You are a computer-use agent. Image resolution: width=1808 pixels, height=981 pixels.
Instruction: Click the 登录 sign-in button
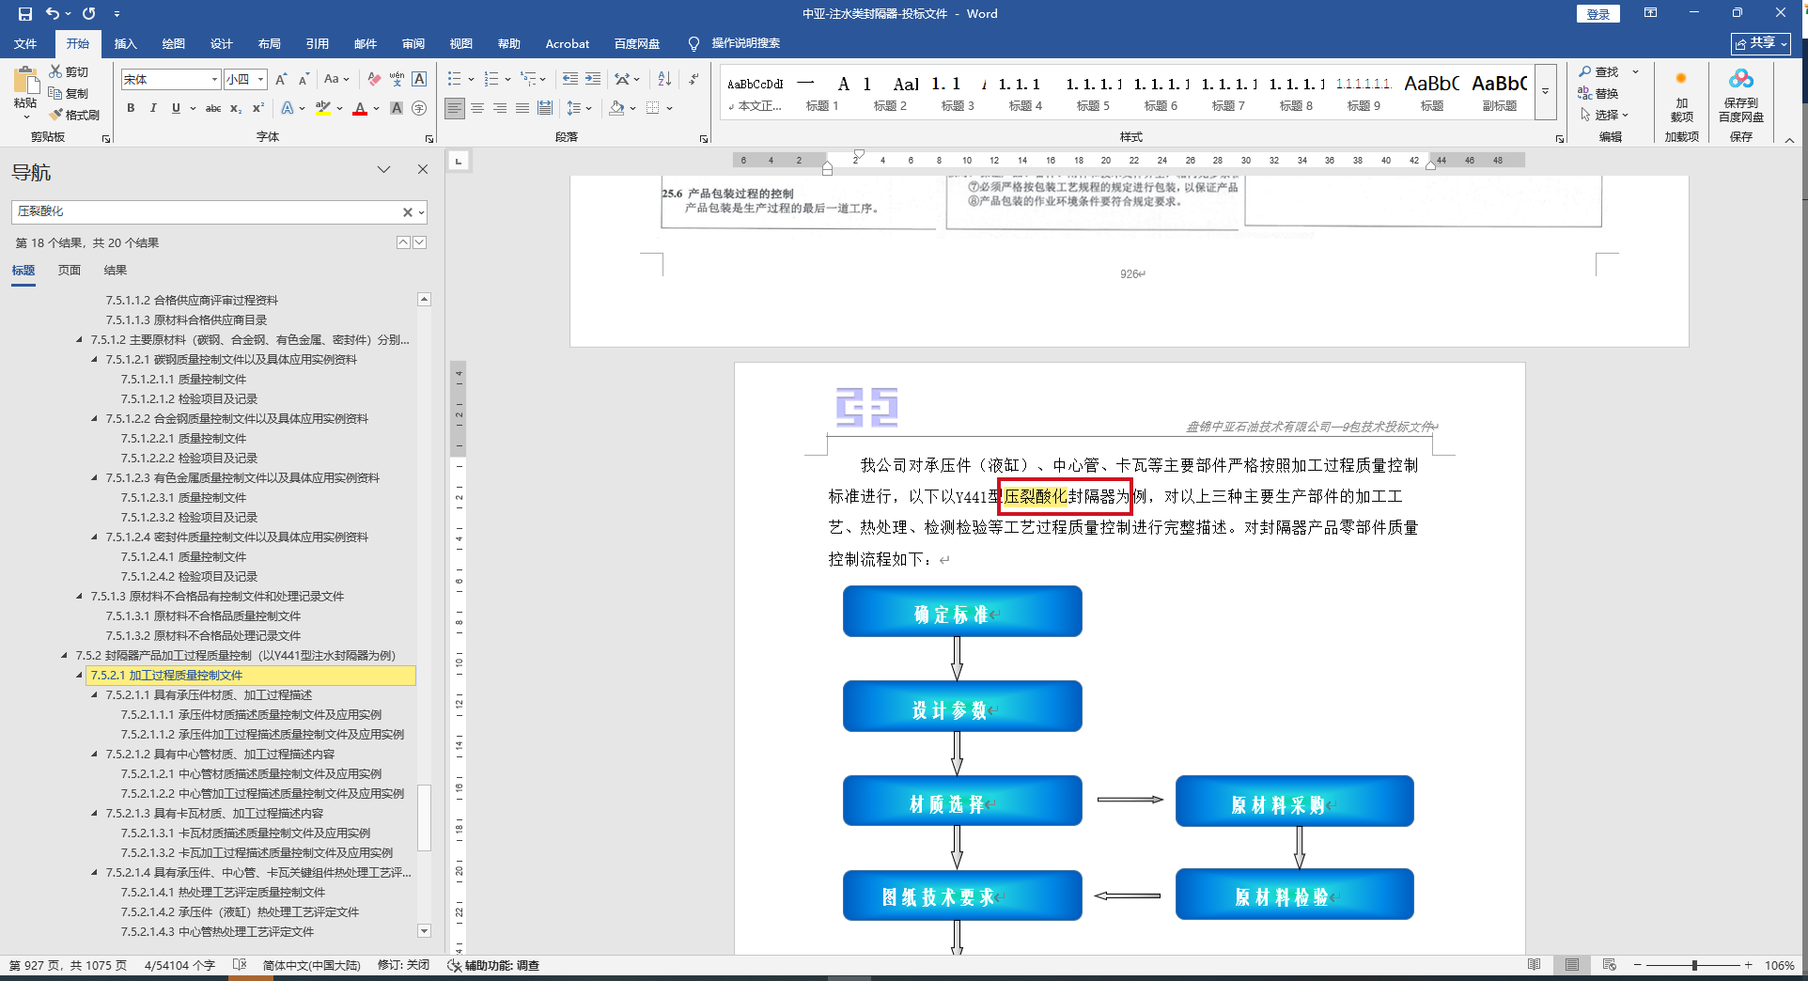[x=1598, y=13]
